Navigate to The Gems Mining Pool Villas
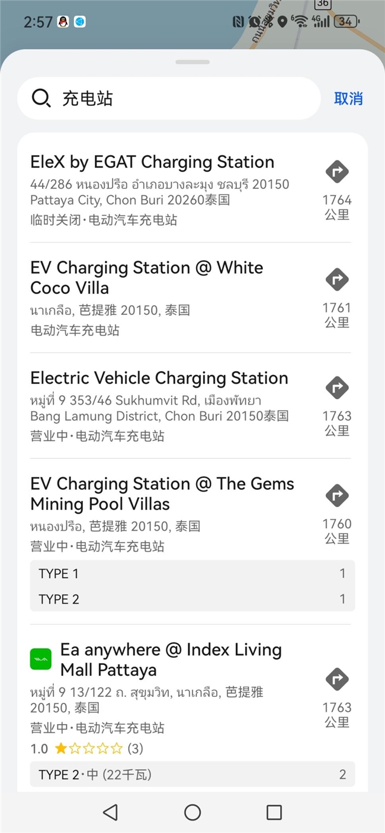 coord(337,495)
